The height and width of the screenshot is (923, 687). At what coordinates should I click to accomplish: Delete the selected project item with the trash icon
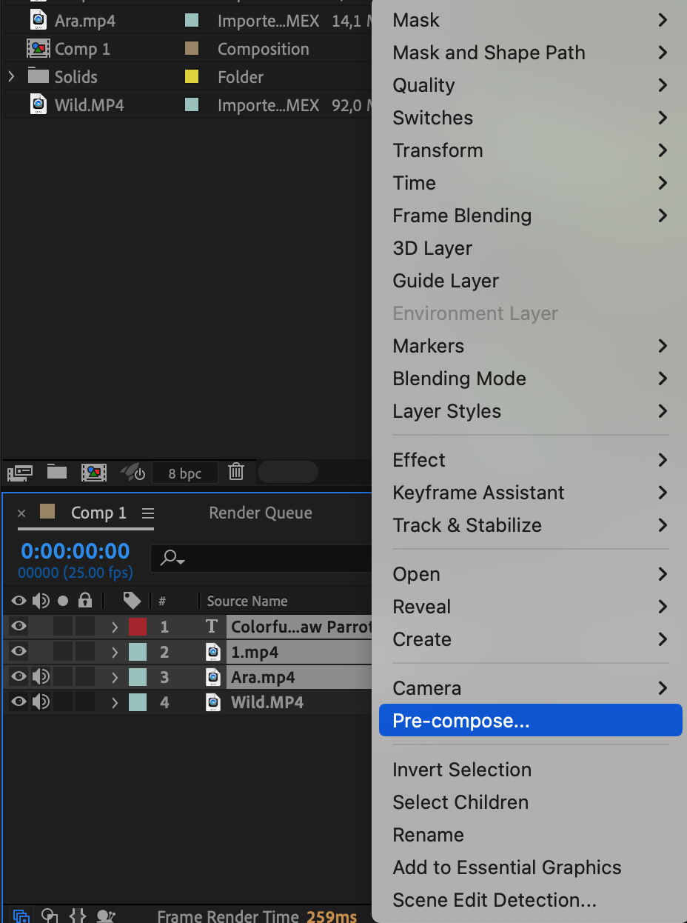[x=235, y=472]
